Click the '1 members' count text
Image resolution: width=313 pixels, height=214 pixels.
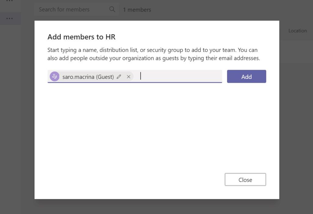[x=137, y=9]
